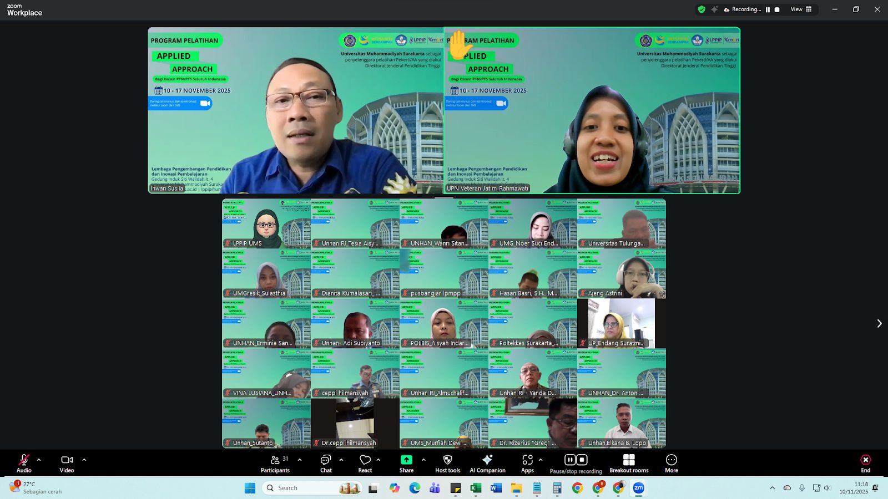Pause the recording in the toolbar
Viewport: 888px width, 499px height.
(570, 460)
